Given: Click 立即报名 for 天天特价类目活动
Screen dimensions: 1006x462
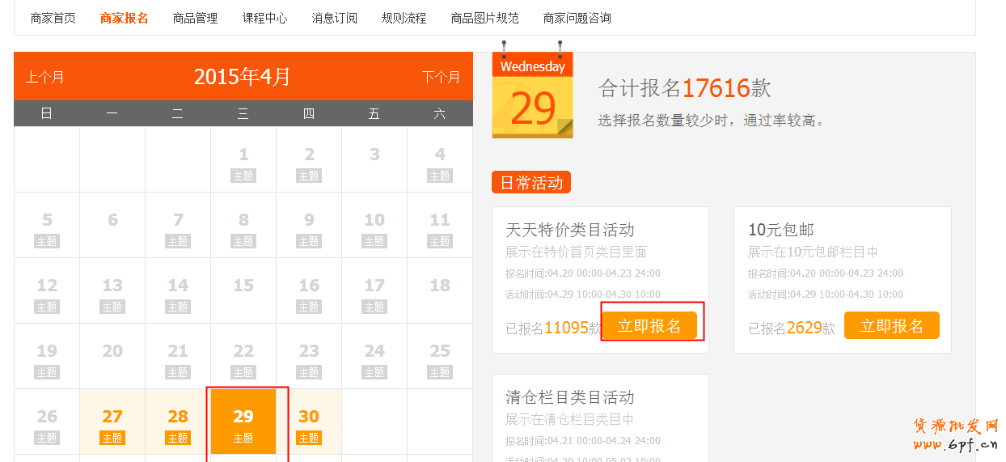Looking at the screenshot, I should [649, 325].
